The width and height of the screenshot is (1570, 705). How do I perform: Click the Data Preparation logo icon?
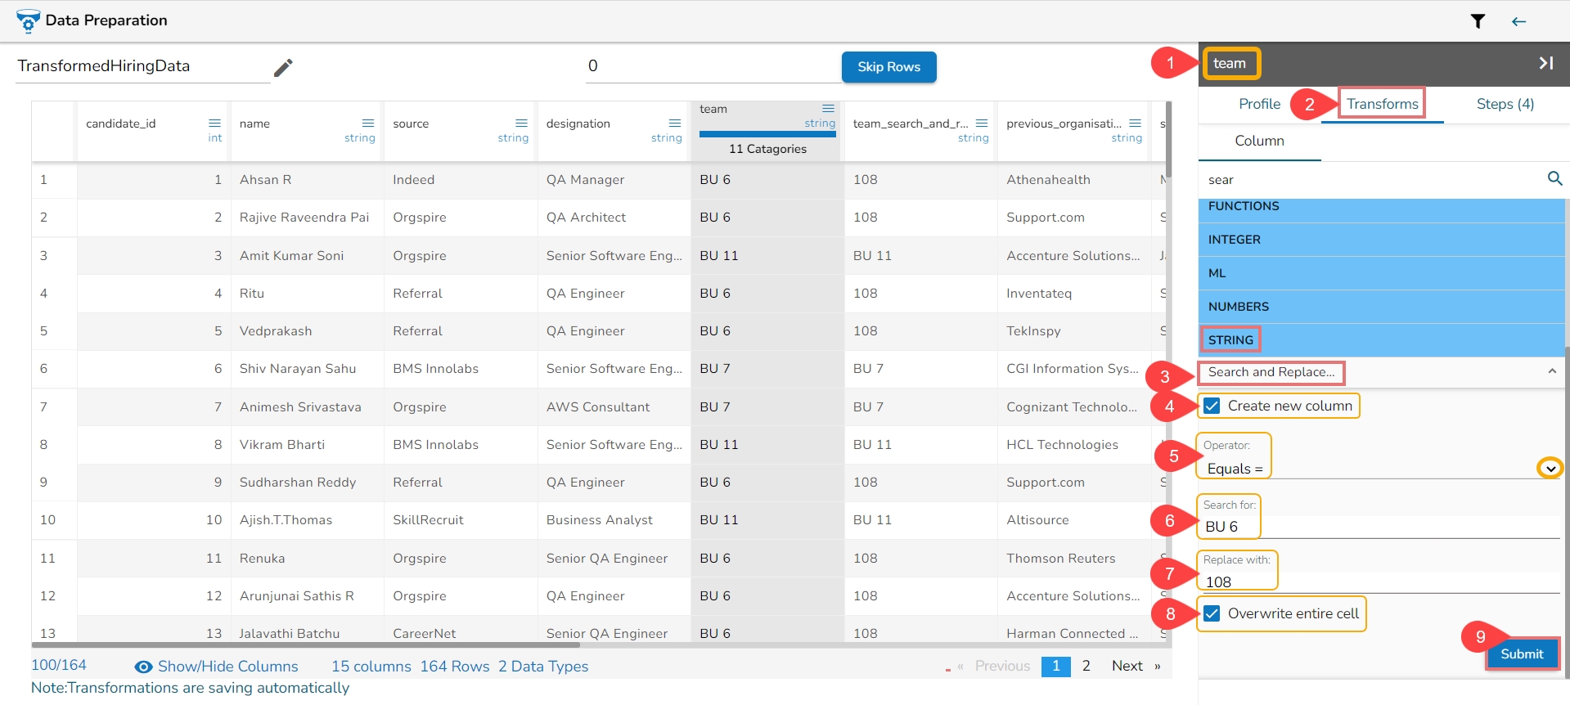coord(28,20)
